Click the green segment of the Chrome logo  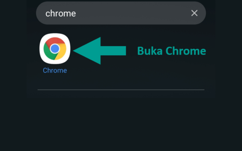coord(47,52)
